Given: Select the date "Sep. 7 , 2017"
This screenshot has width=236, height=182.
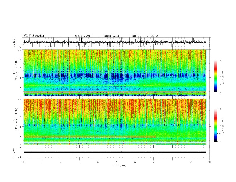Looking at the screenshot, I should (83, 36).
